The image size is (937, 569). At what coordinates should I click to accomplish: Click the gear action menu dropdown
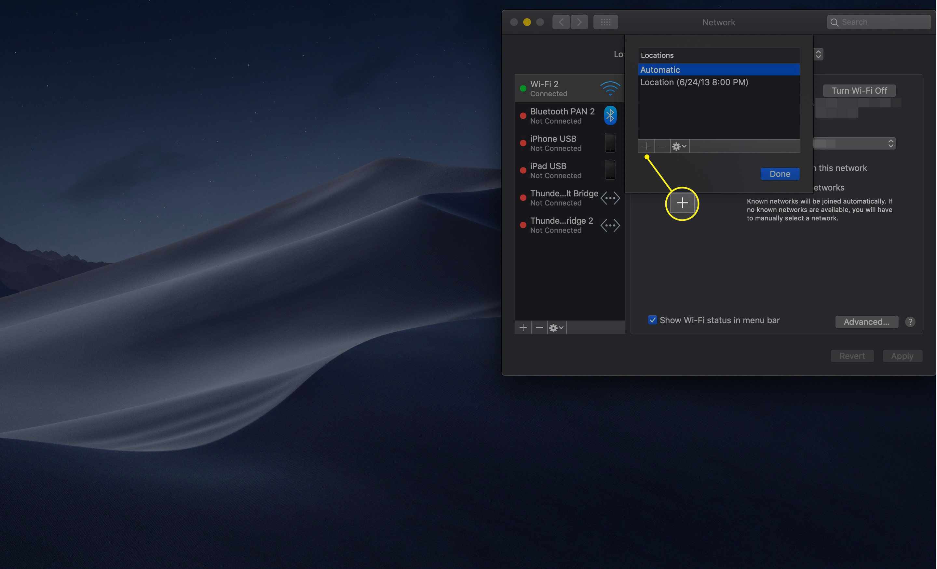(x=679, y=146)
